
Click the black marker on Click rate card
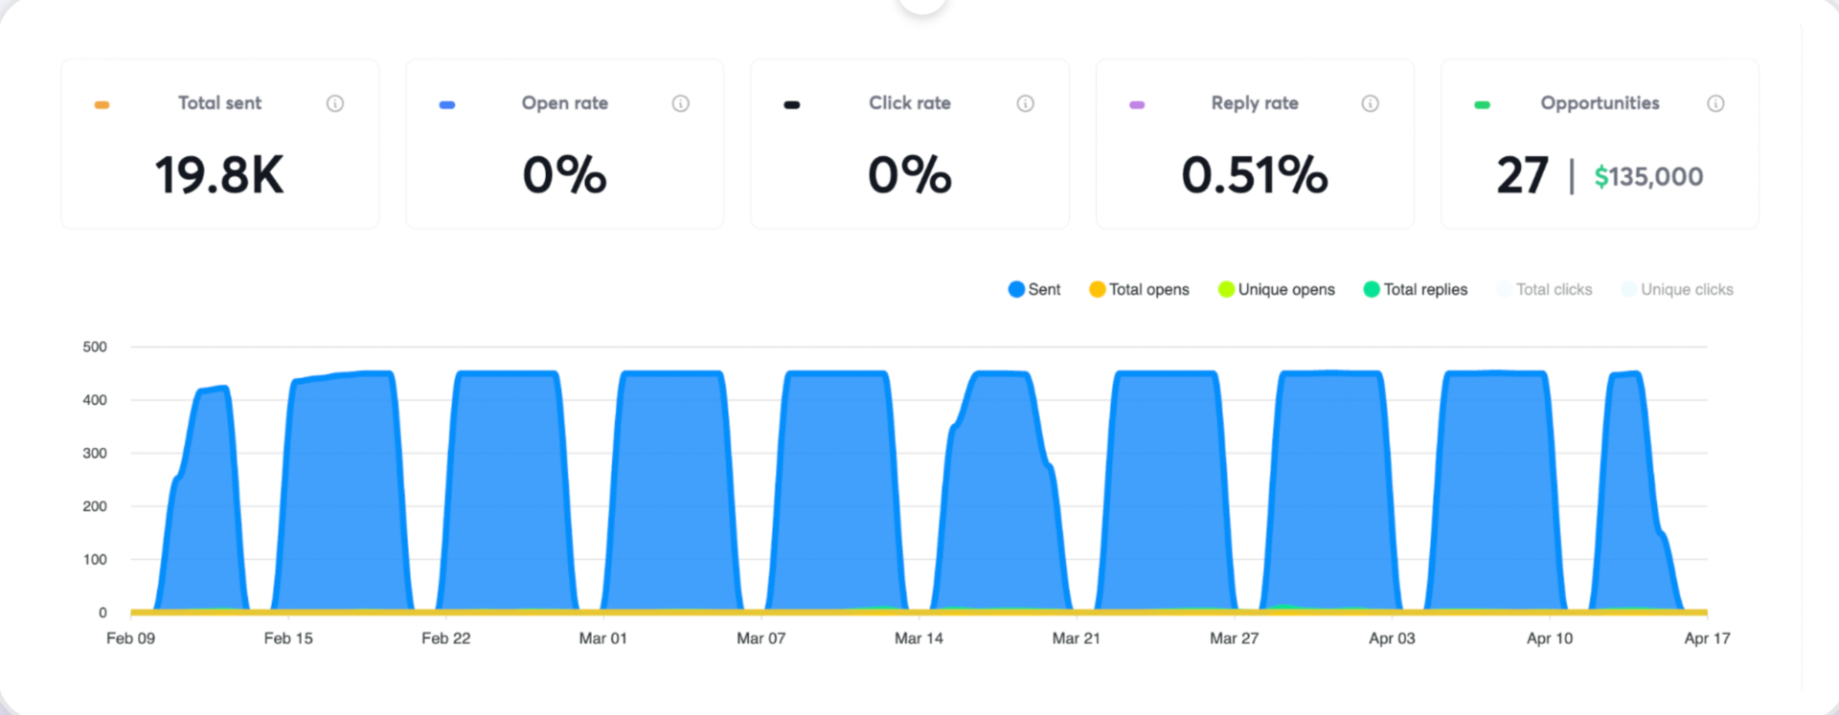[x=792, y=104]
